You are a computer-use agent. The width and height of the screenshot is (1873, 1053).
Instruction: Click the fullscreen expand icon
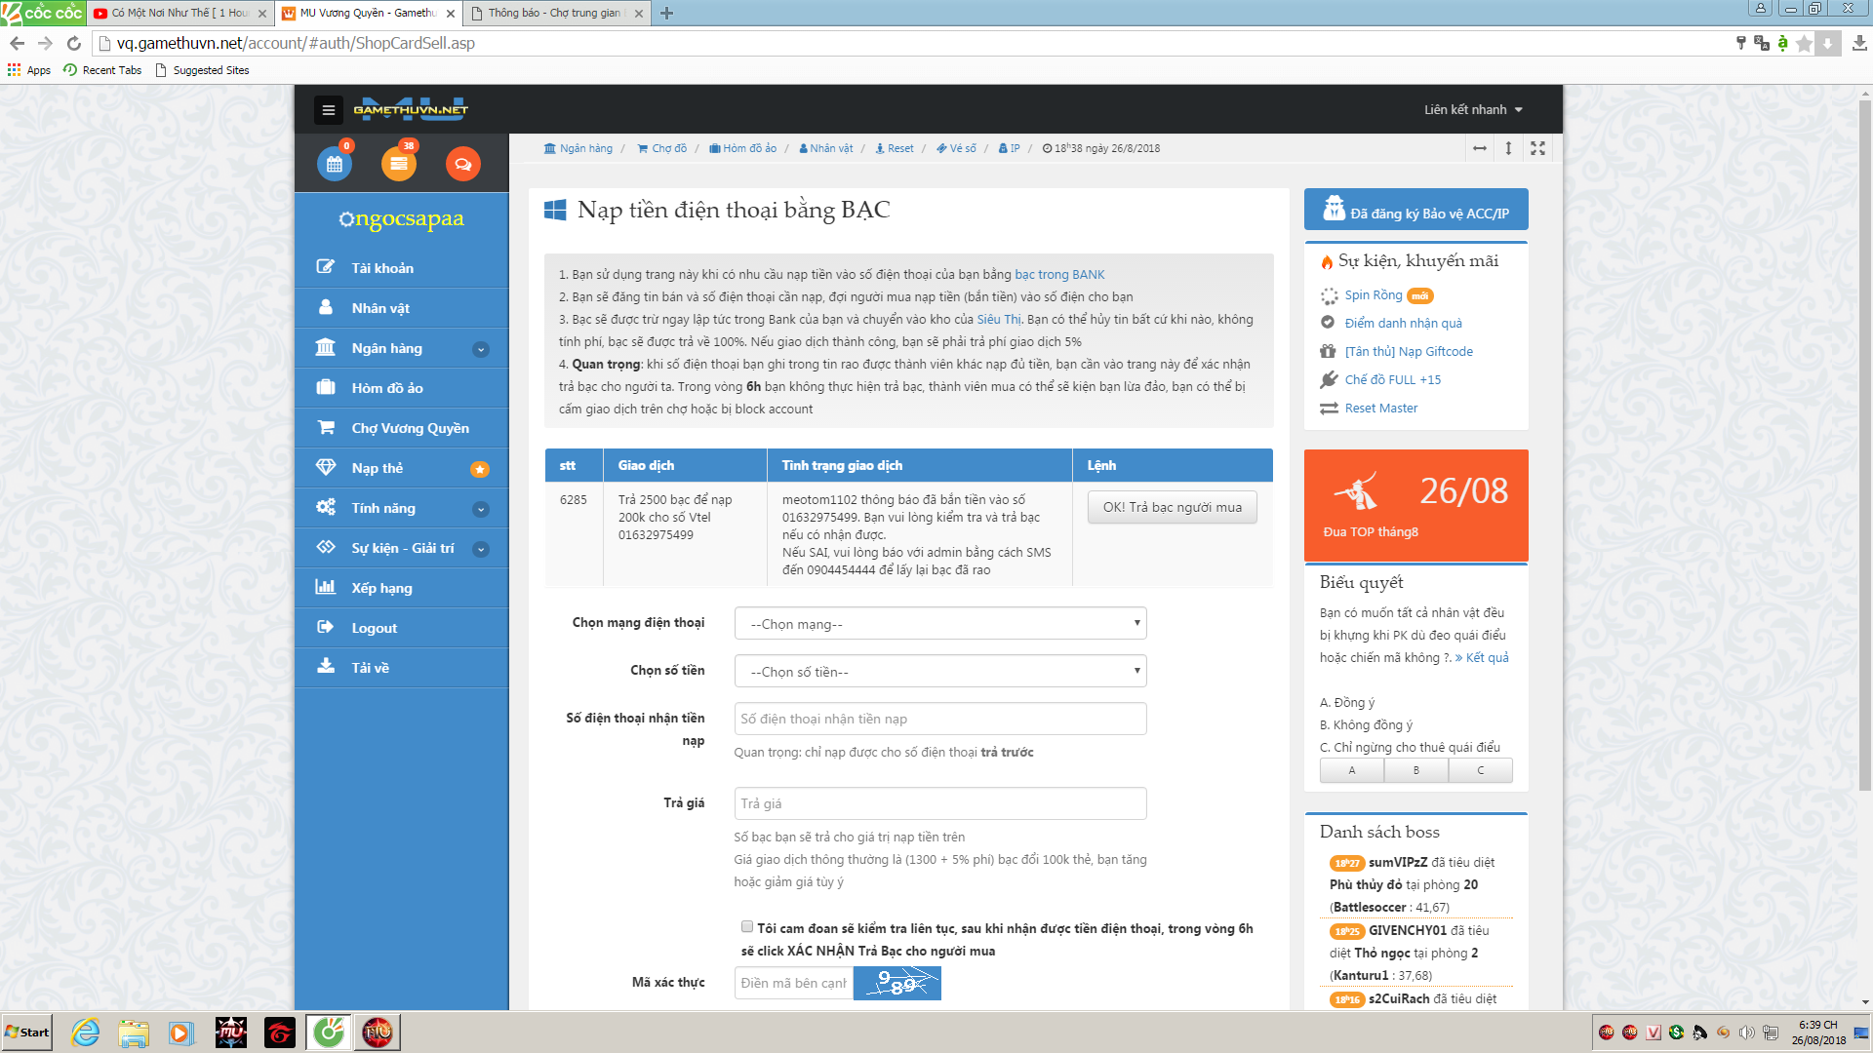click(x=1537, y=148)
